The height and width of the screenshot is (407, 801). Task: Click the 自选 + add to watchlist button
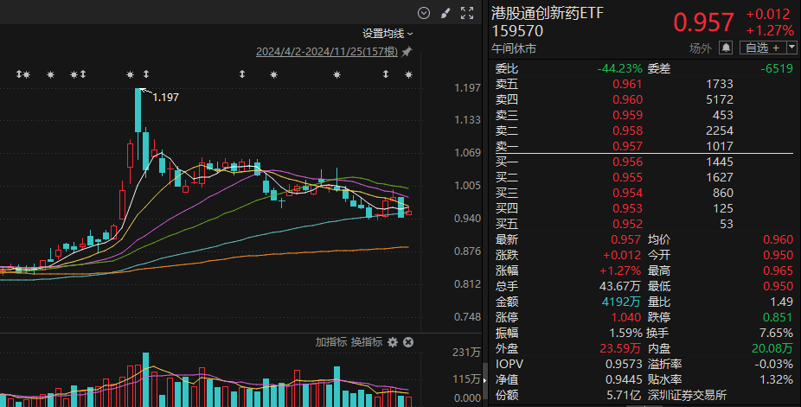762,48
